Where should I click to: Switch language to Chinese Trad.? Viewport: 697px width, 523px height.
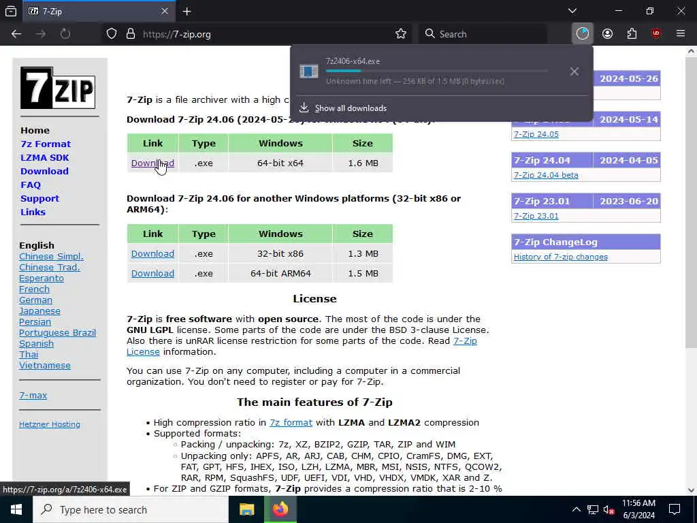(x=49, y=267)
